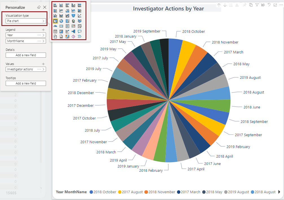The image size is (284, 200).
Task: Click Add a new field under Details
Action: (x=26, y=55)
